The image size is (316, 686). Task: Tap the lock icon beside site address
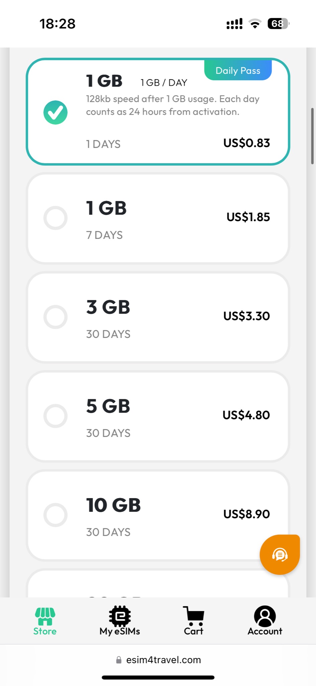point(118,660)
